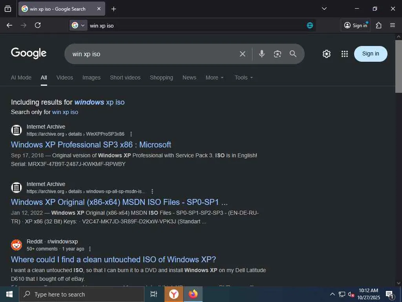Click the forward navigation arrow

(x=23, y=25)
